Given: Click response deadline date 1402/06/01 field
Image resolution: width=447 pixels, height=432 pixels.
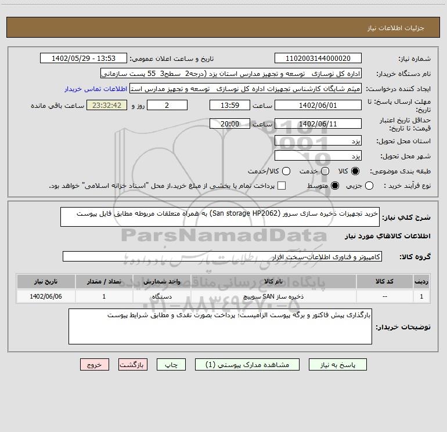Looking at the screenshot, I should tap(318, 105).
